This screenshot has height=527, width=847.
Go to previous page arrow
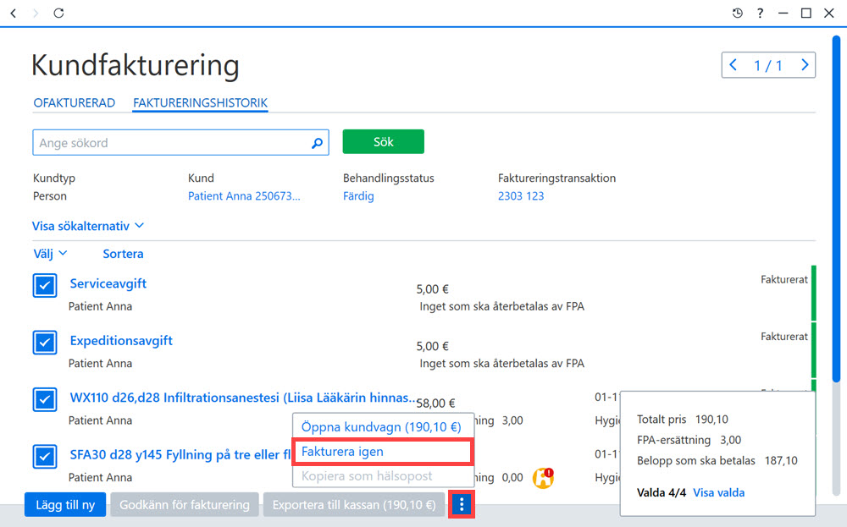tap(733, 65)
